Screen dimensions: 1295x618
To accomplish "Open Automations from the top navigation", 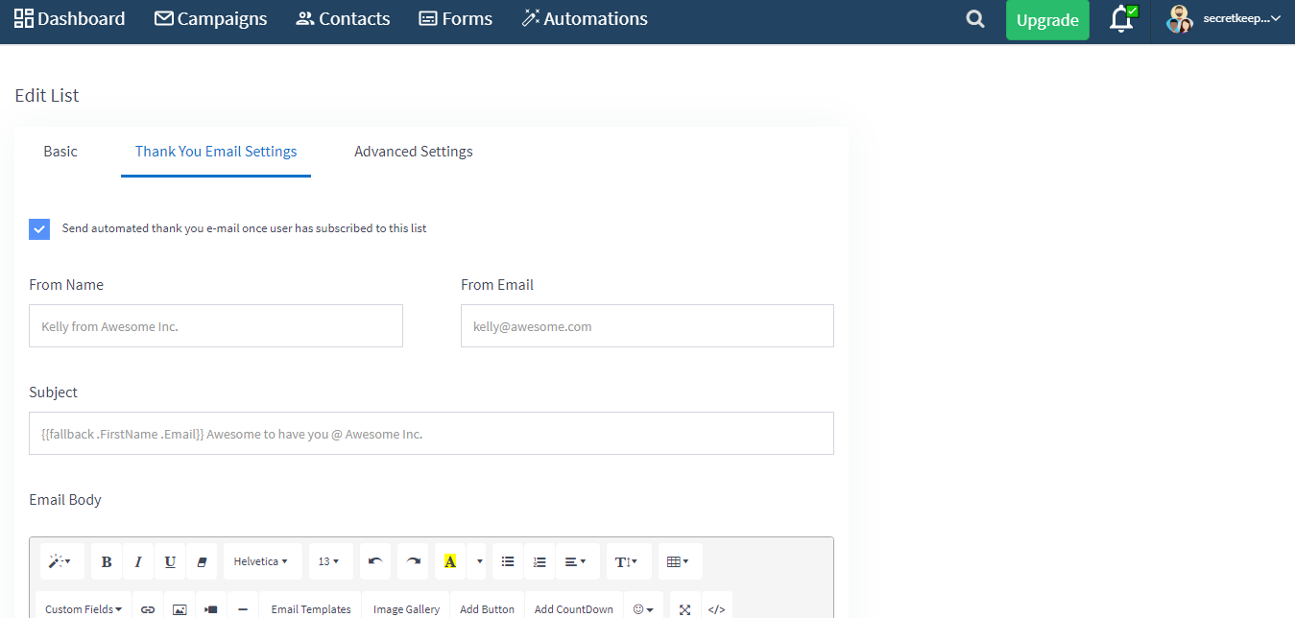I will coord(585,18).
